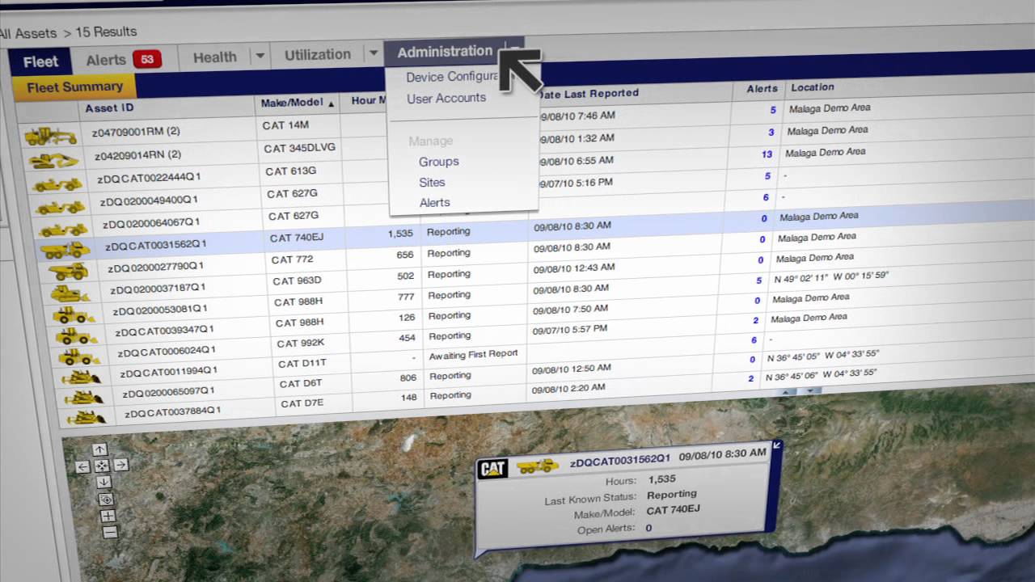Image resolution: width=1035 pixels, height=582 pixels.
Task: Click articulated truck icon in zDQCAT0031562Q1 row
Action: [65, 250]
